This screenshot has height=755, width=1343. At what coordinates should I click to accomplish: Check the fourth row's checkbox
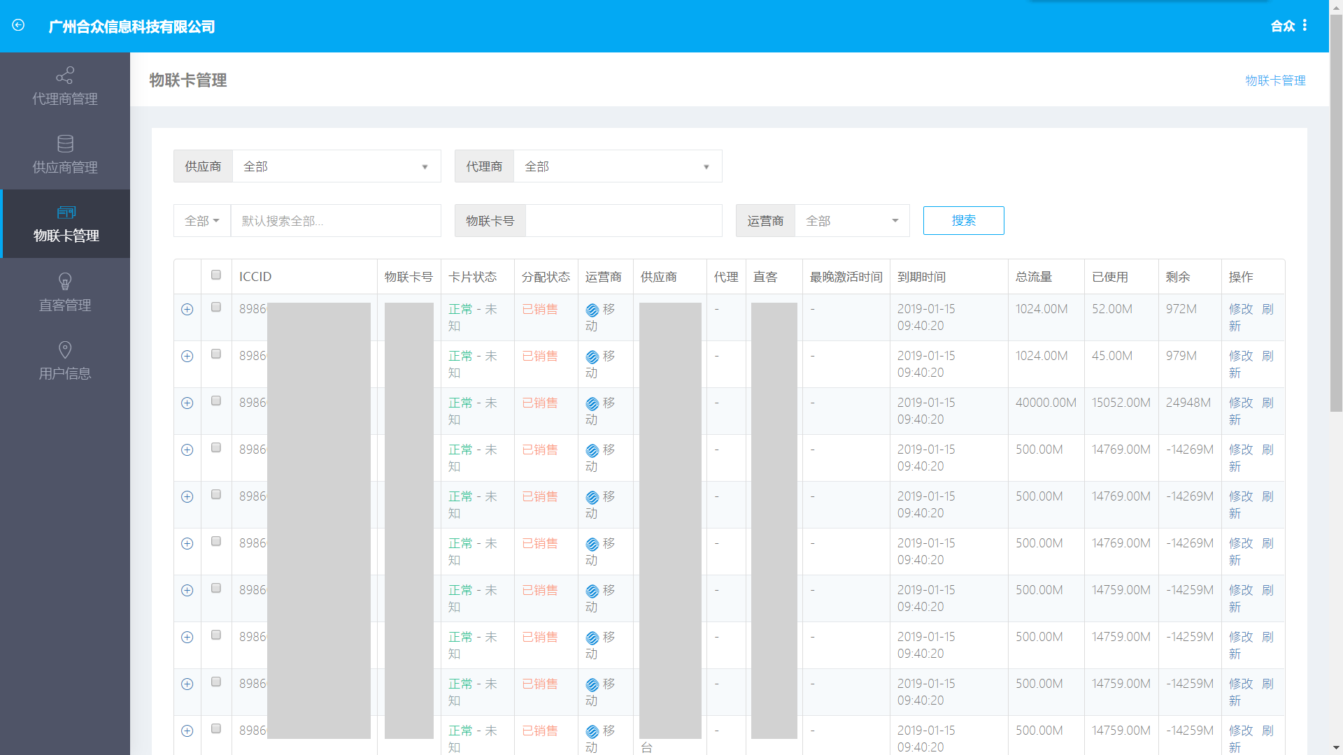tap(216, 447)
